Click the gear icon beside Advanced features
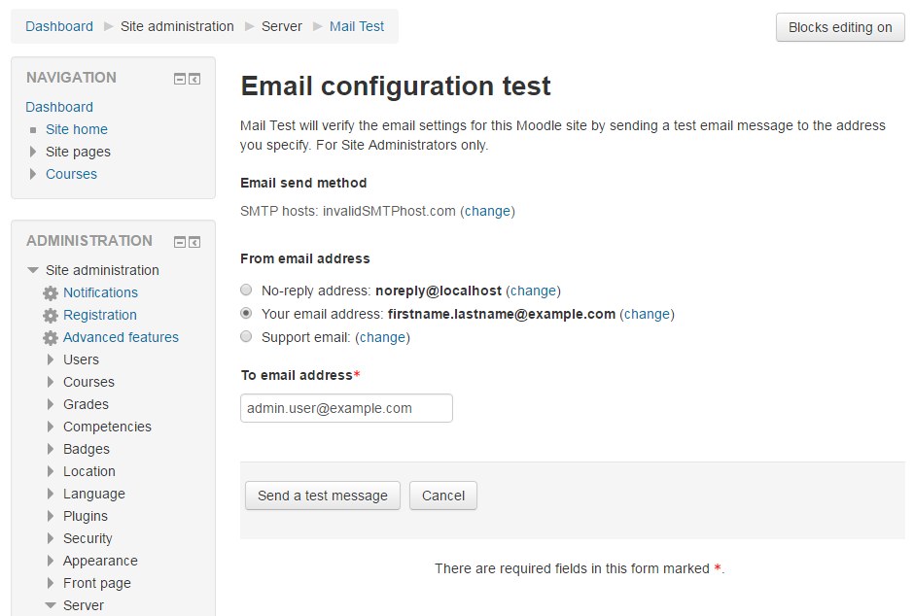Screen dimensions: 914x616 [51, 338]
